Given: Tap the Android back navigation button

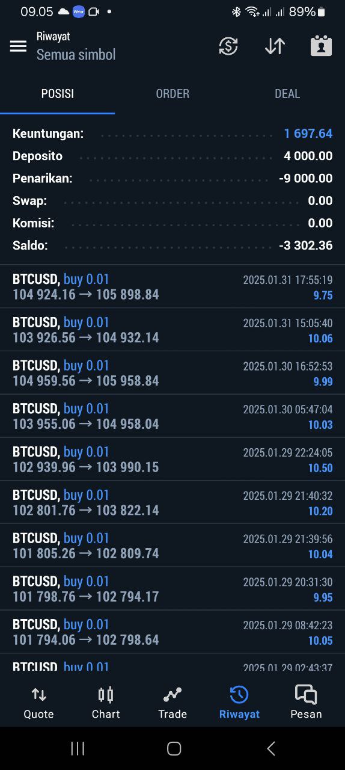Looking at the screenshot, I should pyautogui.click(x=271, y=748).
